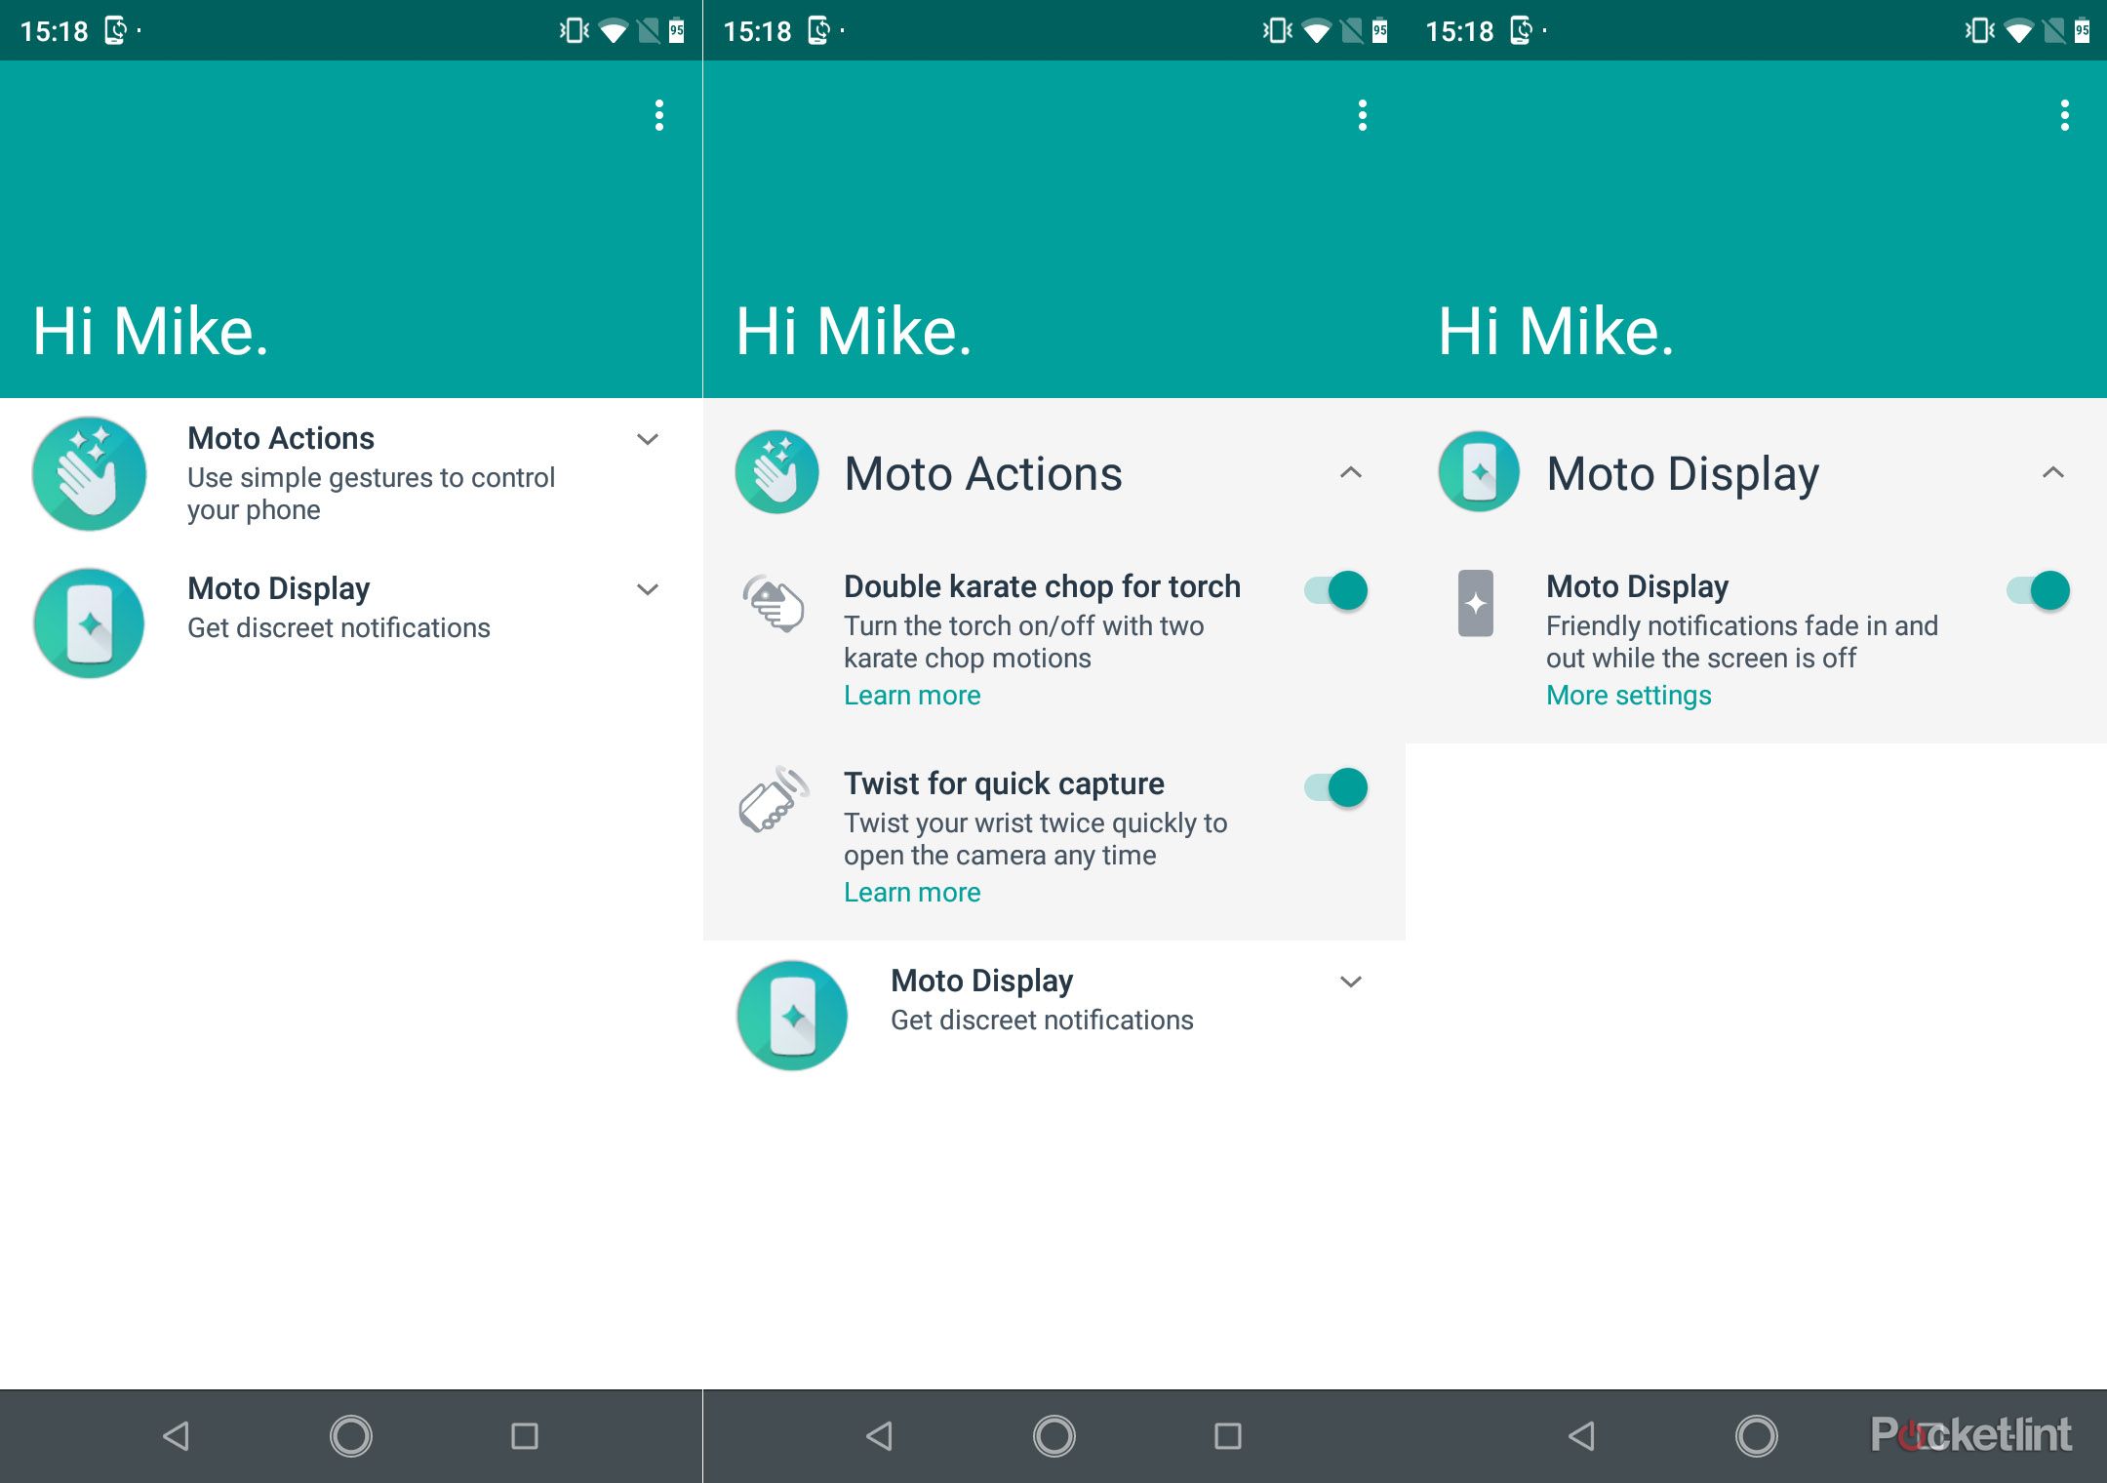Tap the Moto Actions hand icon in left screen
This screenshot has height=1483, width=2107.
tap(89, 474)
